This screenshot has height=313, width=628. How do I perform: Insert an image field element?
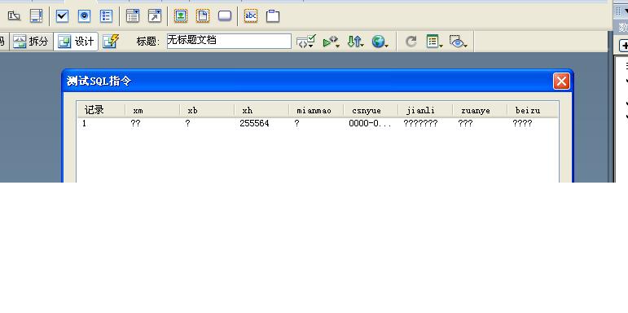pyautogui.click(x=181, y=16)
